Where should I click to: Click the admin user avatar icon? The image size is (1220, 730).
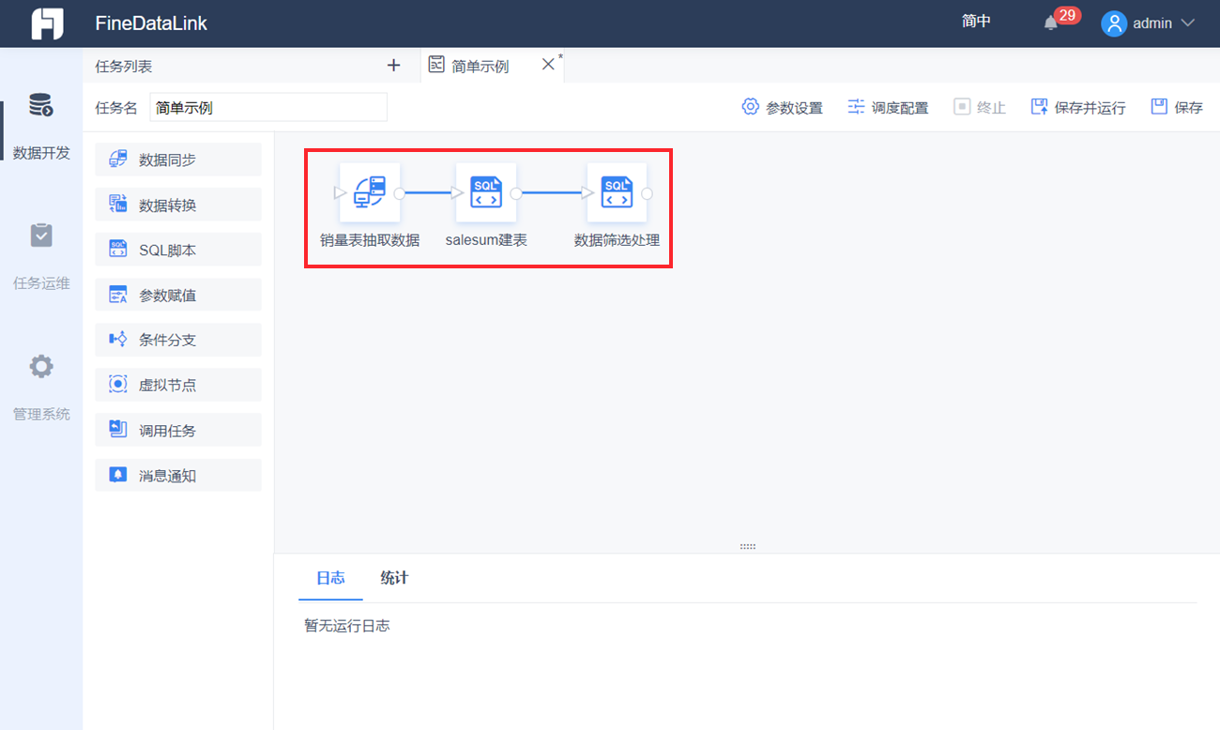[x=1114, y=23]
